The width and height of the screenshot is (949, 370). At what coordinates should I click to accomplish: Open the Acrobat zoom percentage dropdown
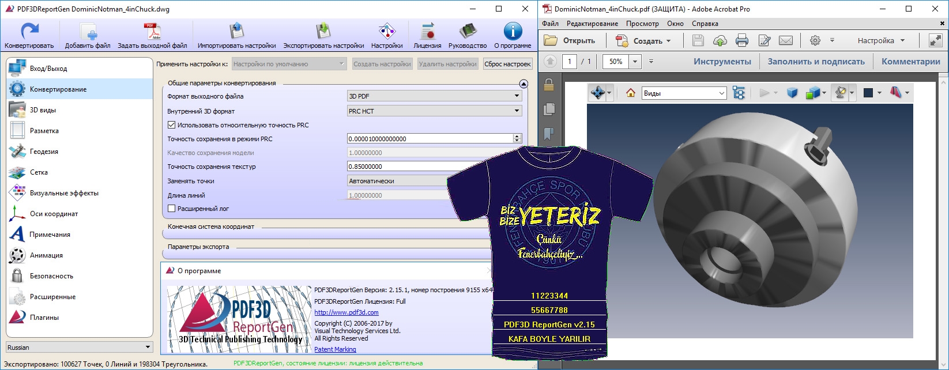(x=635, y=61)
